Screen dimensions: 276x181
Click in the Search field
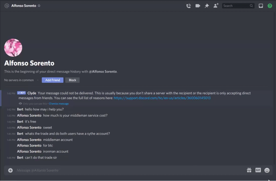point(236,6)
